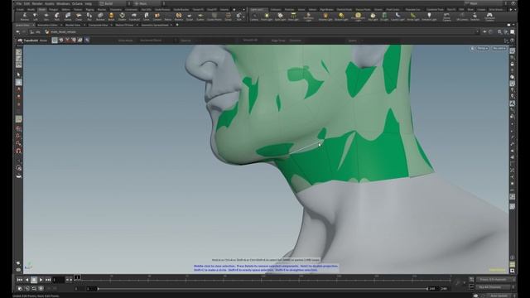
Task: Open the Main radial menu dropdown
Action: (x=147, y=3)
